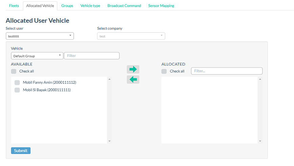Focus the allocated list Filter input
The image size is (294, 166).
click(227, 71)
